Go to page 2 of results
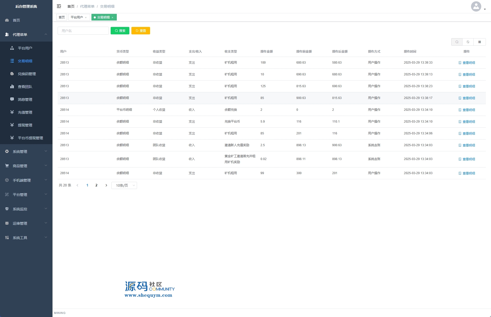The height and width of the screenshot is (317, 491). coord(96,185)
